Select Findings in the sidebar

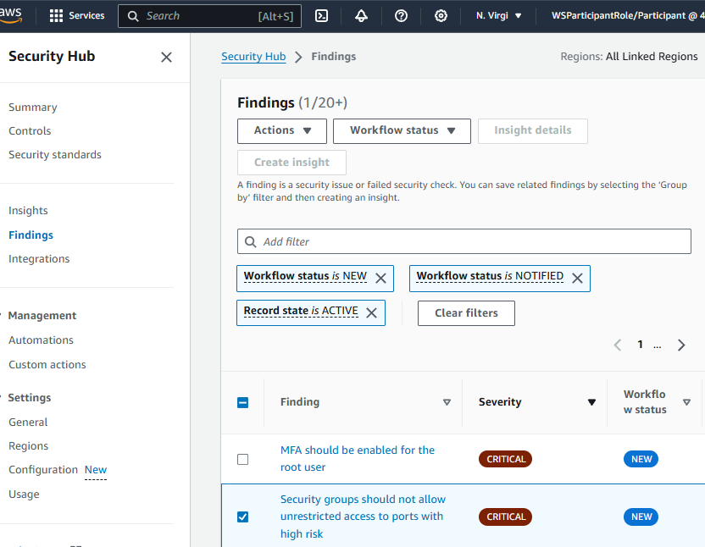[31, 235]
